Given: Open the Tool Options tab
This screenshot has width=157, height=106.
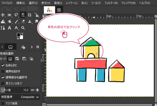Looking at the screenshot, I should 10,47.
